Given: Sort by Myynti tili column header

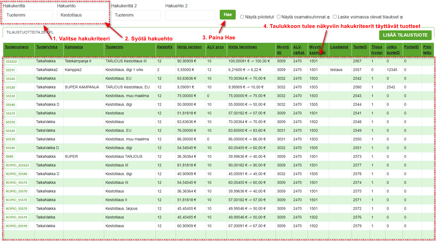Looking at the screenshot, I should (x=283, y=50).
